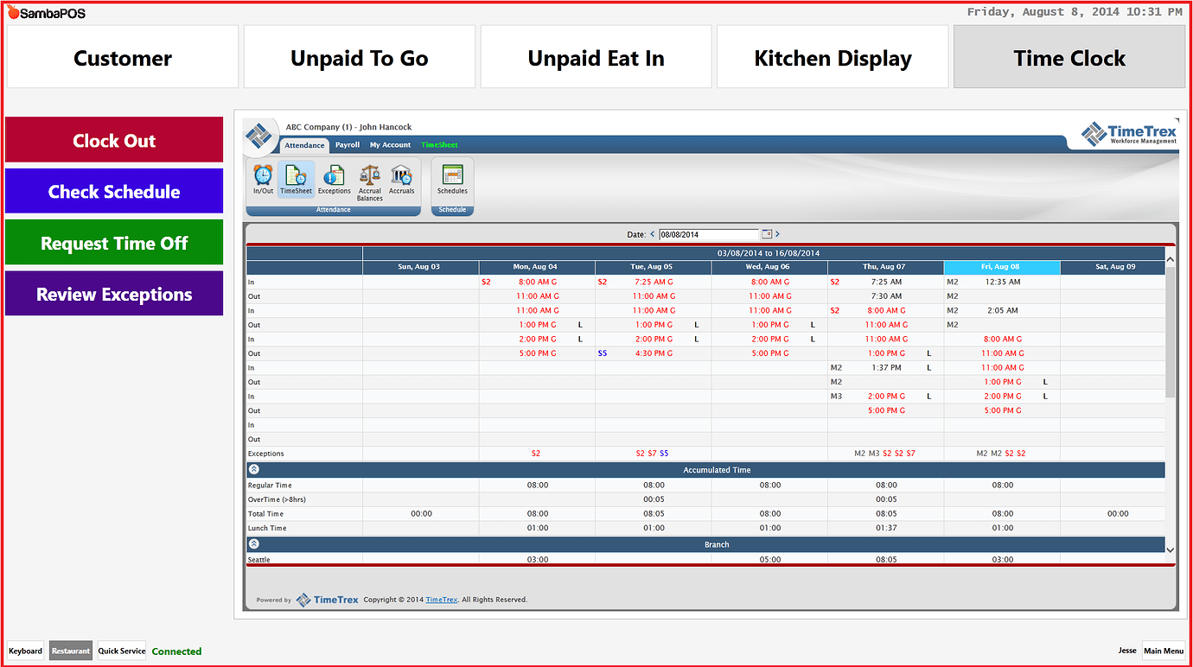Open the Kitchen Display

click(x=833, y=57)
